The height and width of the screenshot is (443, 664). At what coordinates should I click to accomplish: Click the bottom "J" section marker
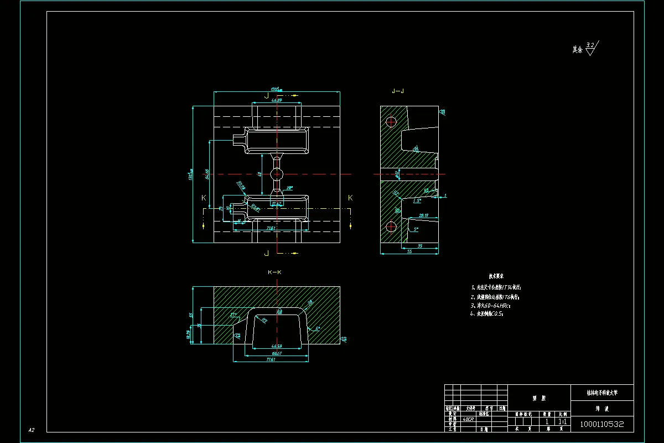(266, 253)
